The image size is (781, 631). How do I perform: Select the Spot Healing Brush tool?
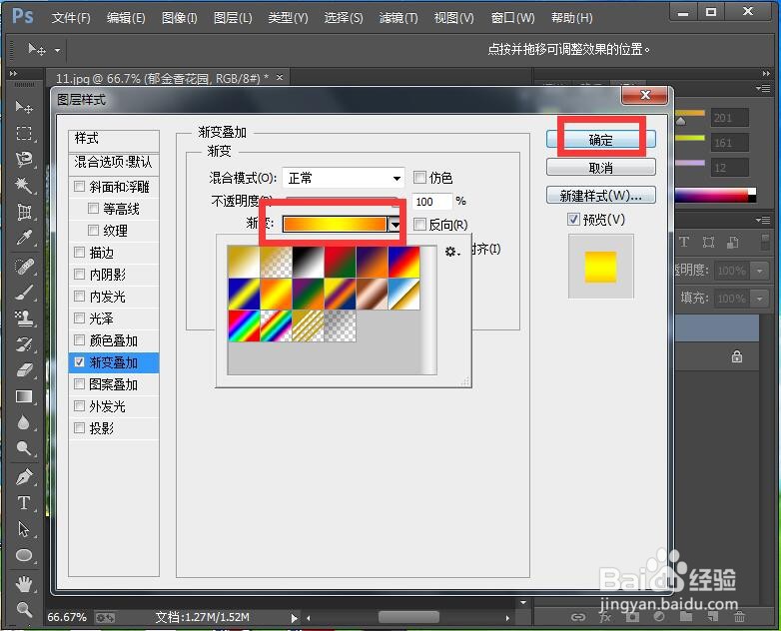[x=23, y=267]
